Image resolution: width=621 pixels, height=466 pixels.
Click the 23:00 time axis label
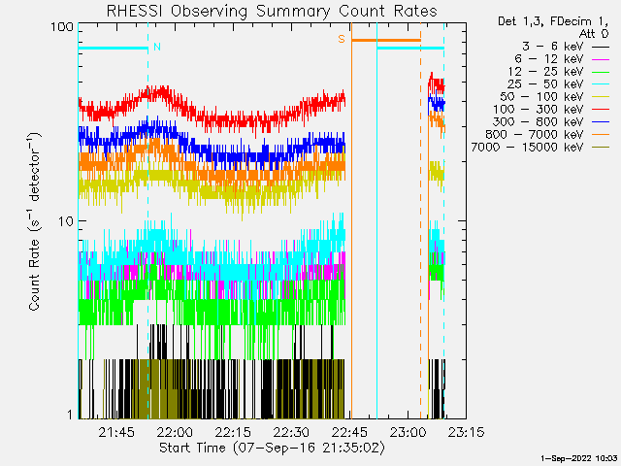pyautogui.click(x=408, y=432)
